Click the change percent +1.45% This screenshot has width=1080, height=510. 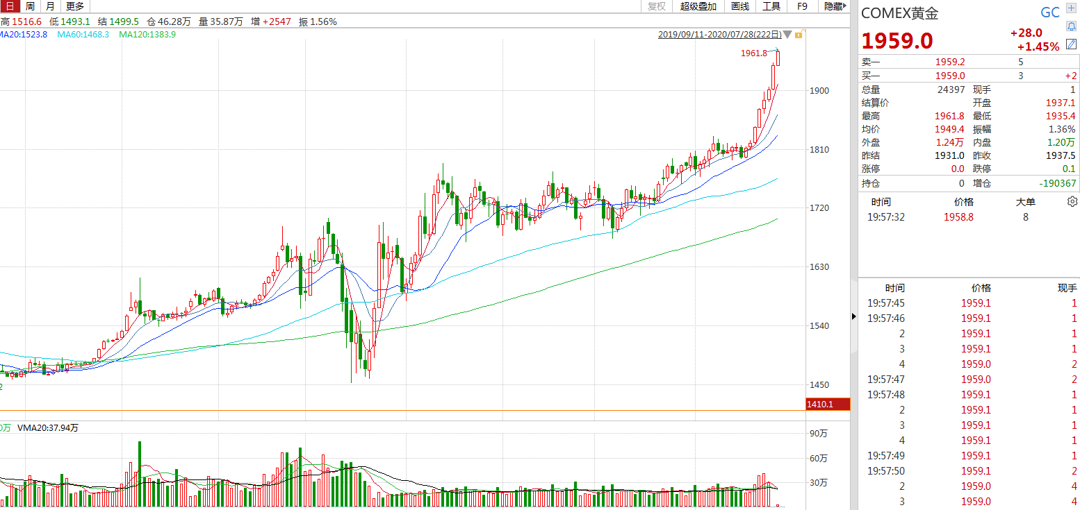coord(1038,47)
